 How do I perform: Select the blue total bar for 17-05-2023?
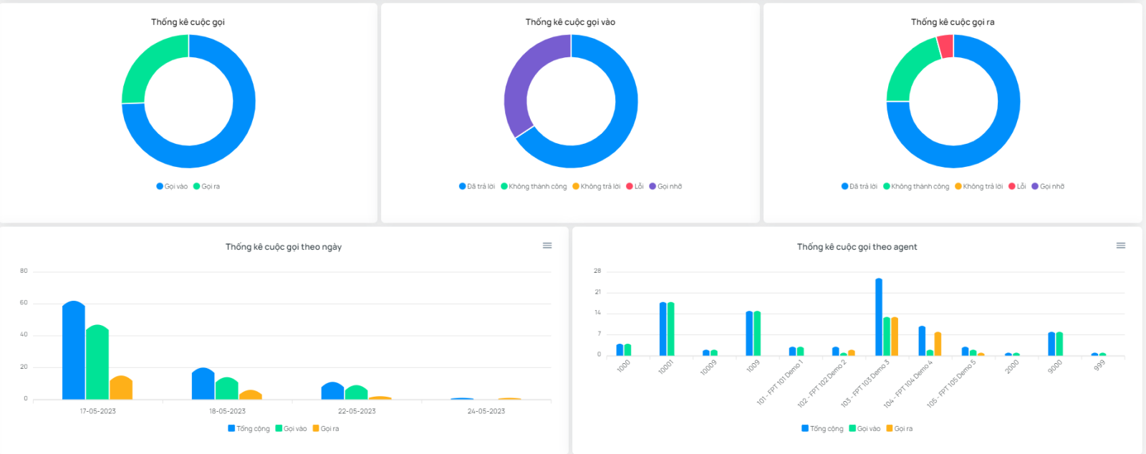[74, 351]
